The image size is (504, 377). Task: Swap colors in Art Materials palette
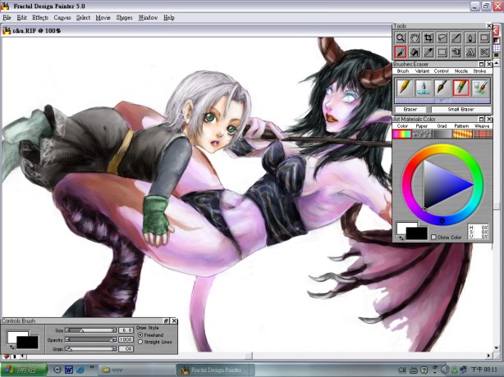point(401,238)
